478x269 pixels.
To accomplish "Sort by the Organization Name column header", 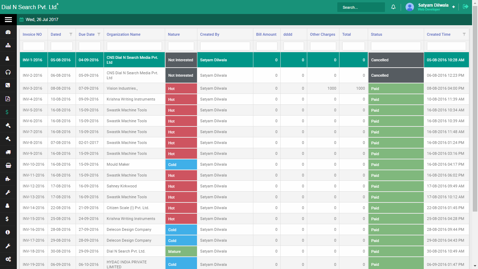I will click(x=124, y=34).
